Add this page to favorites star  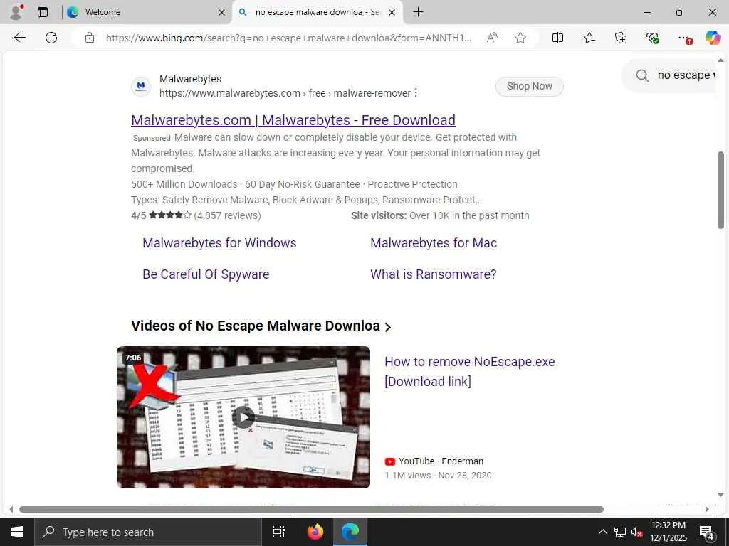[520, 38]
